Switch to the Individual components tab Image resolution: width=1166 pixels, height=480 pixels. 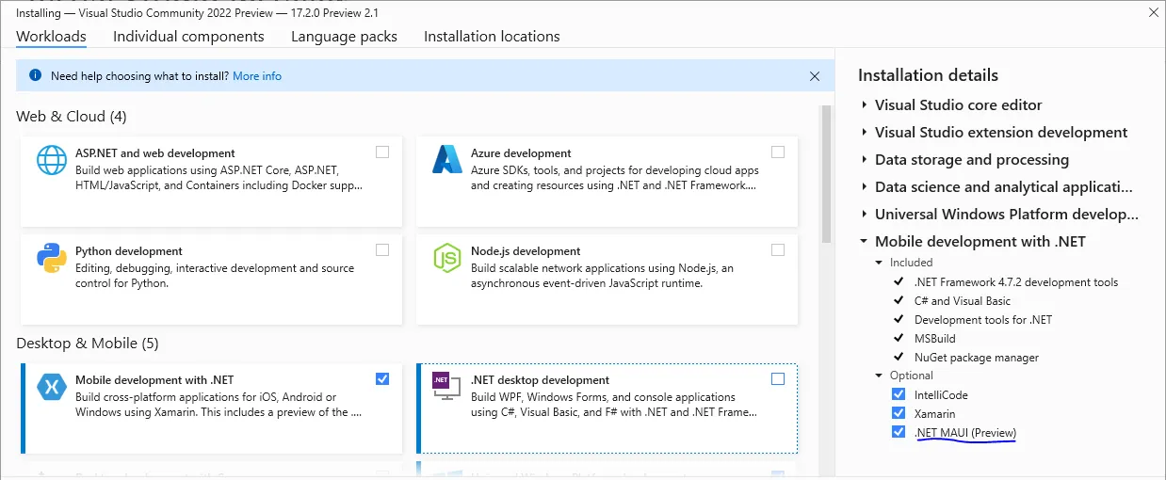[188, 37]
